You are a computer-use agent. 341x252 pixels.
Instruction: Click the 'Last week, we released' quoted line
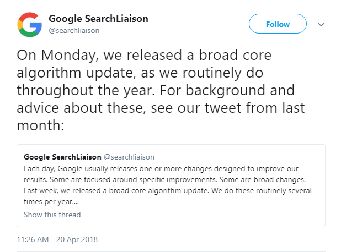coord(168,190)
